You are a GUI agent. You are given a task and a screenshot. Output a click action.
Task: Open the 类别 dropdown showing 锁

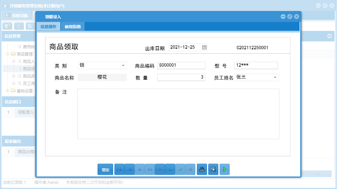[124, 65]
